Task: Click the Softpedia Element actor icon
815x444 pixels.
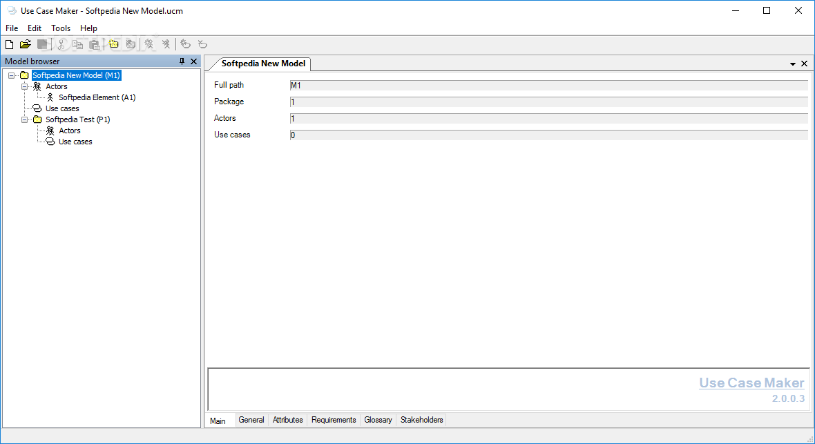Action: [x=50, y=97]
